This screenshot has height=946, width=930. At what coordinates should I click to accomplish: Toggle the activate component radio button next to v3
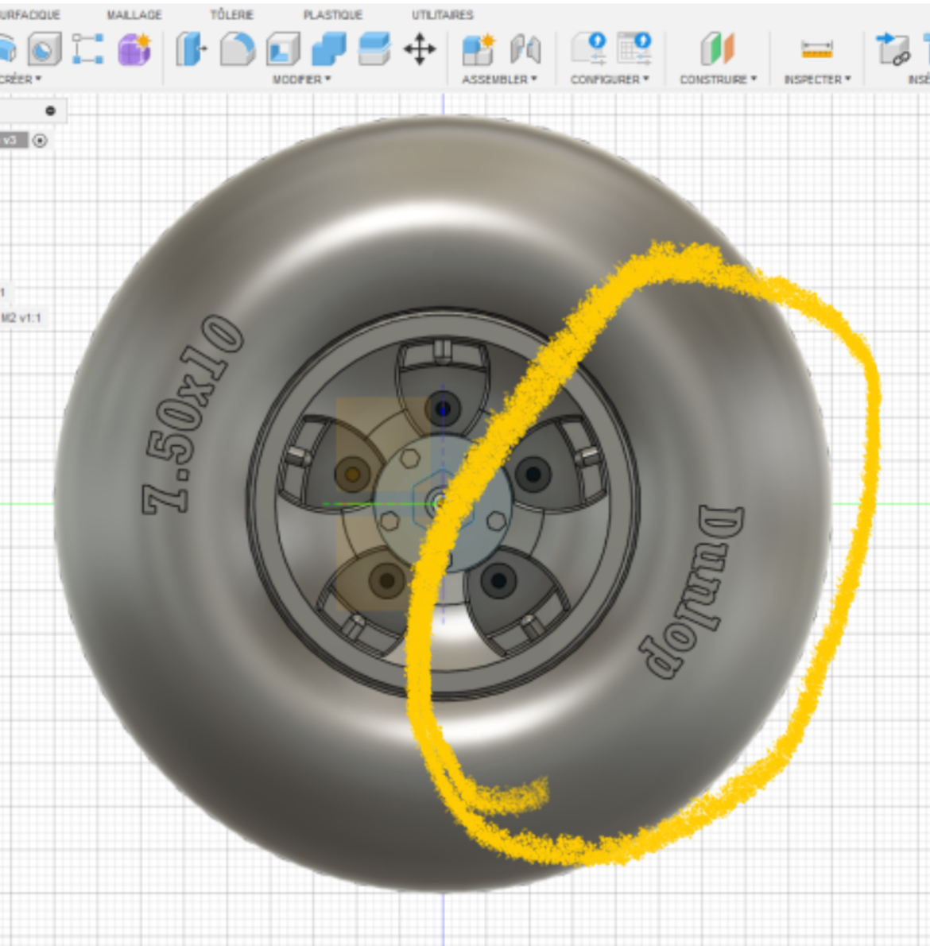pyautogui.click(x=40, y=141)
